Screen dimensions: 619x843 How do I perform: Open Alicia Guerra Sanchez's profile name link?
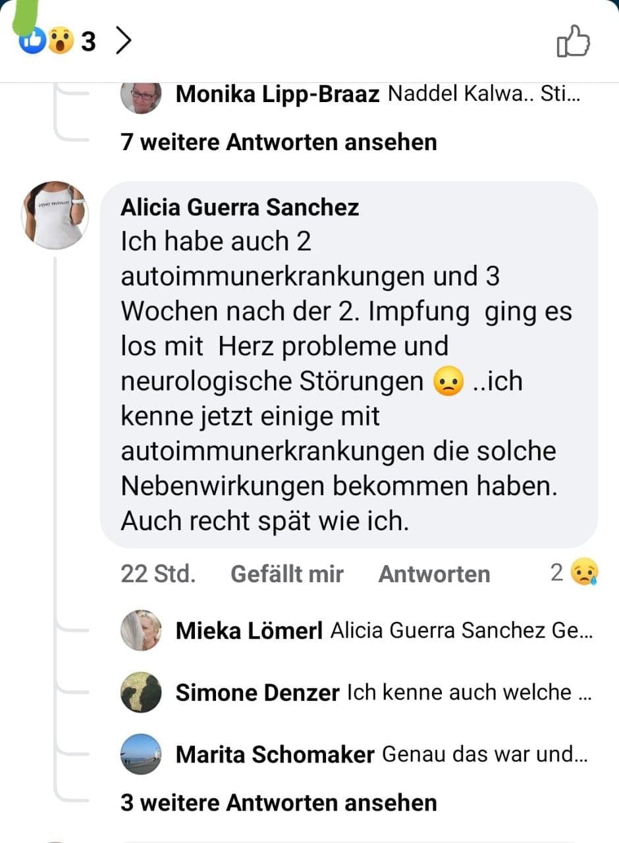tap(240, 207)
